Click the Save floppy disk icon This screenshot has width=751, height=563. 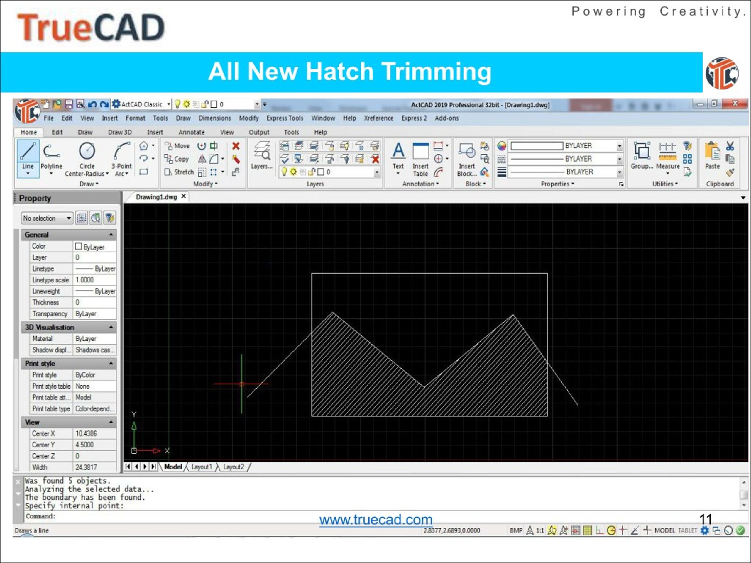(x=69, y=104)
